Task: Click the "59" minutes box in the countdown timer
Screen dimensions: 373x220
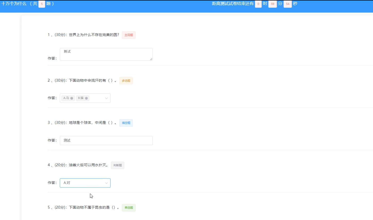Action: (x=272, y=4)
